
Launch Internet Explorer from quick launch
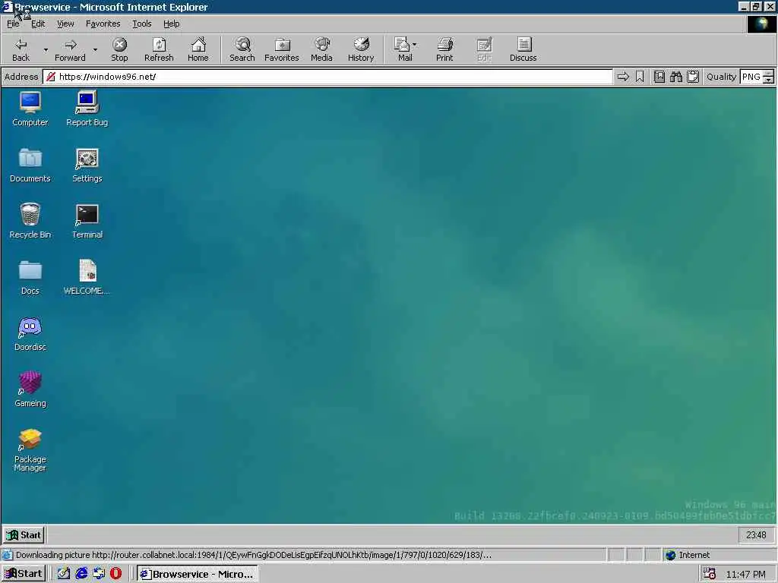tap(81, 574)
